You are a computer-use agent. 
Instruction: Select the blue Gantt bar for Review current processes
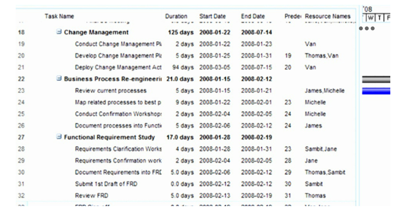coord(376,91)
